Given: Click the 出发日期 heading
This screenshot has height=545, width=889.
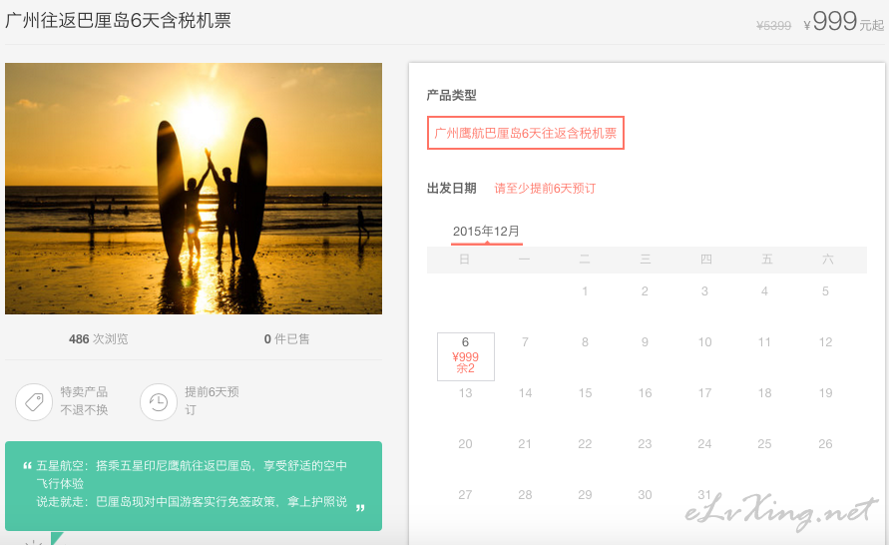Looking at the screenshot, I should click(x=451, y=189).
